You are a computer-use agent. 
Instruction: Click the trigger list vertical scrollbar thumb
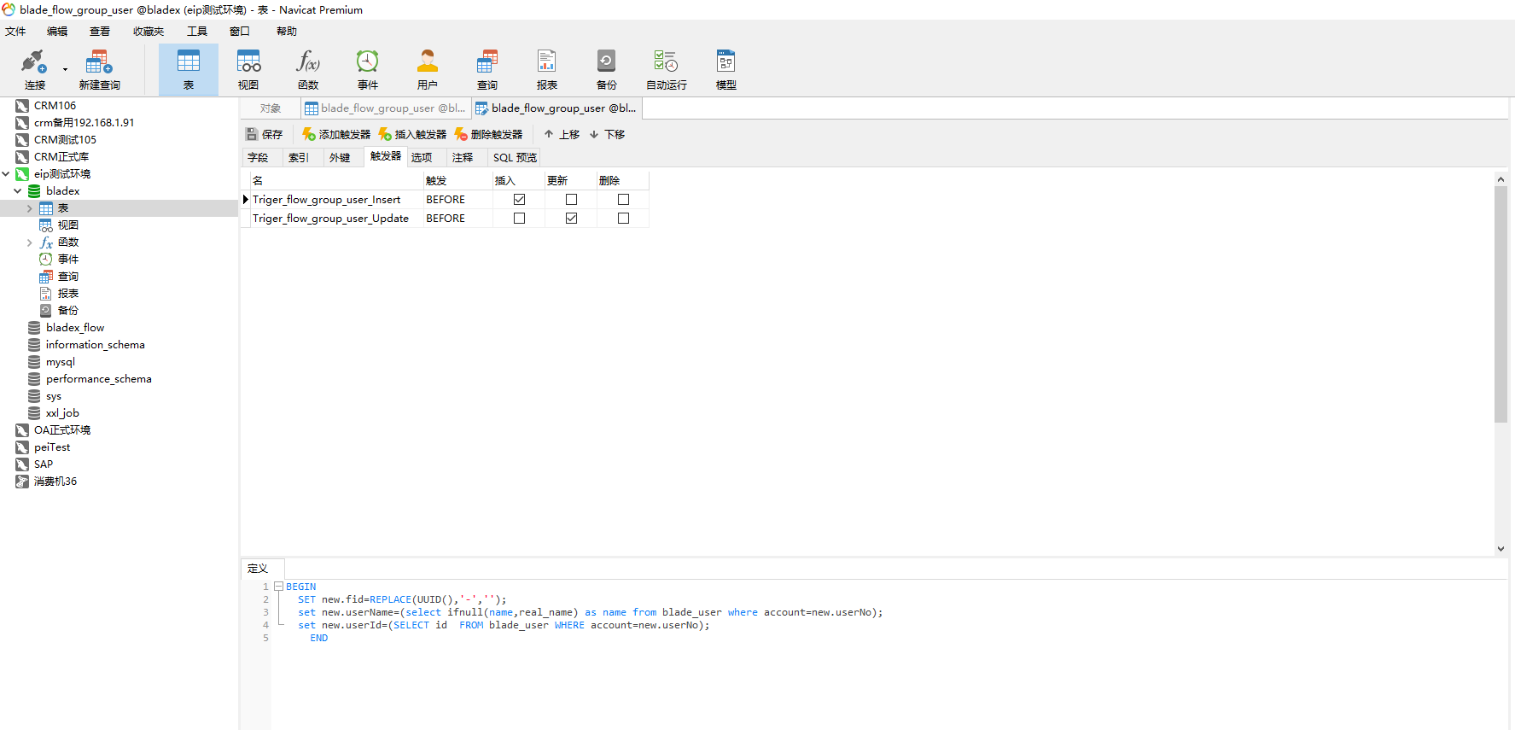click(x=1500, y=304)
